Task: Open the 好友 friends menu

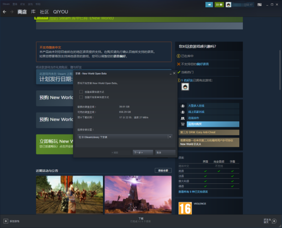Action: (x=23, y=4)
